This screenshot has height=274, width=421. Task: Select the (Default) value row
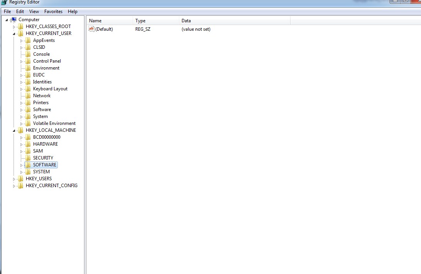point(103,29)
